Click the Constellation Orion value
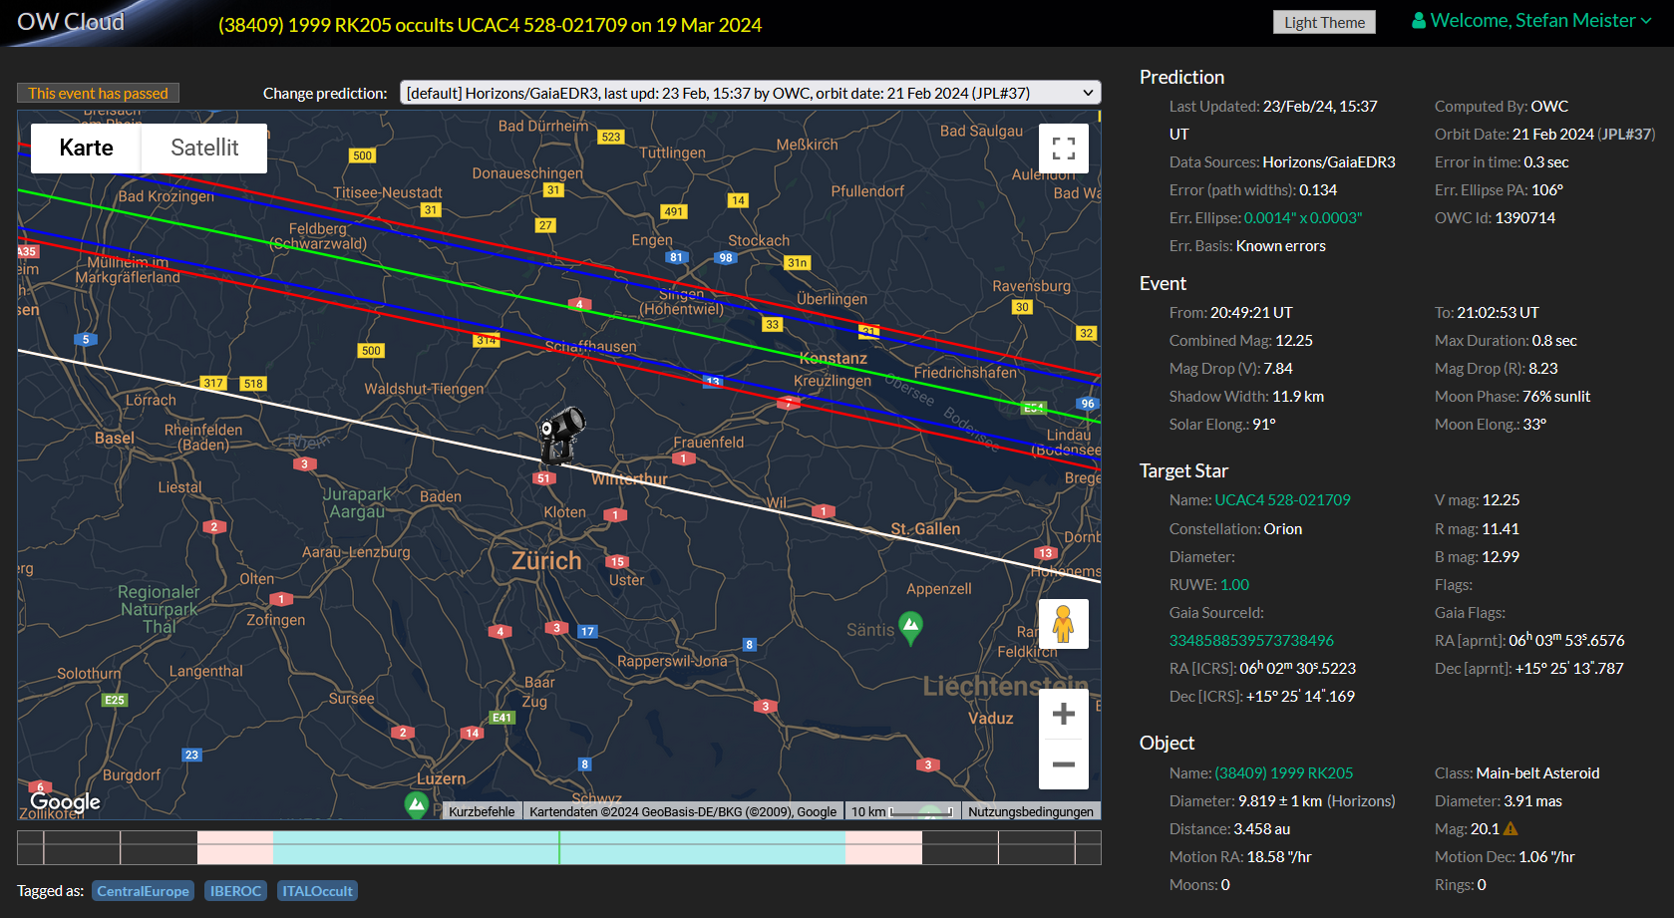Screen dimensions: 1674x918 pos(1283,529)
